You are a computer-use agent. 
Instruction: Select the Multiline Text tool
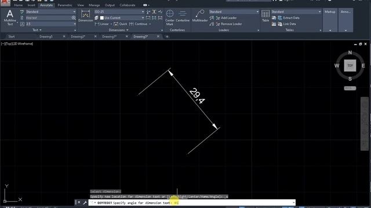[10, 17]
